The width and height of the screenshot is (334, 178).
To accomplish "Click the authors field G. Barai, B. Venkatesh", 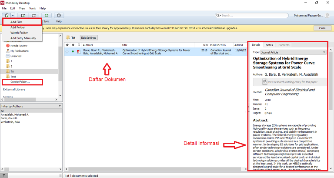I will pos(291,74).
